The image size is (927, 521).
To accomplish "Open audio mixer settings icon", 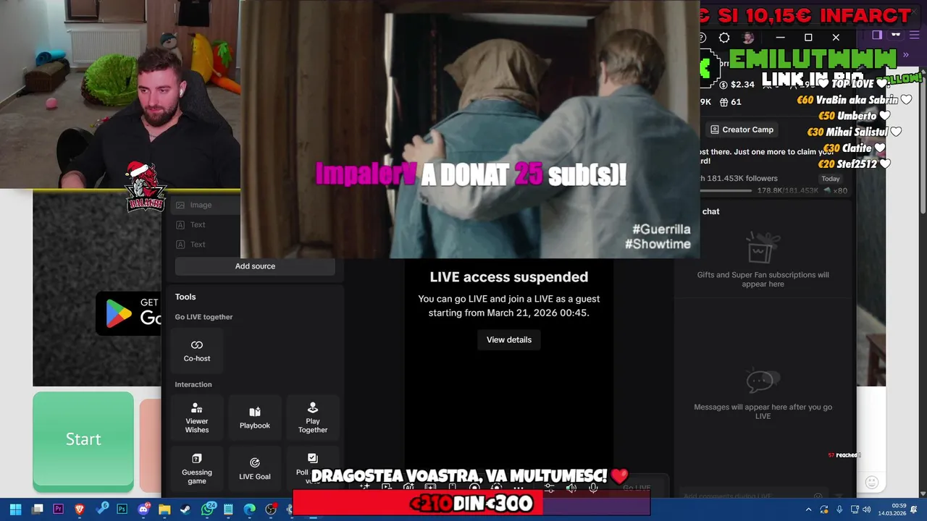I will point(550,488).
